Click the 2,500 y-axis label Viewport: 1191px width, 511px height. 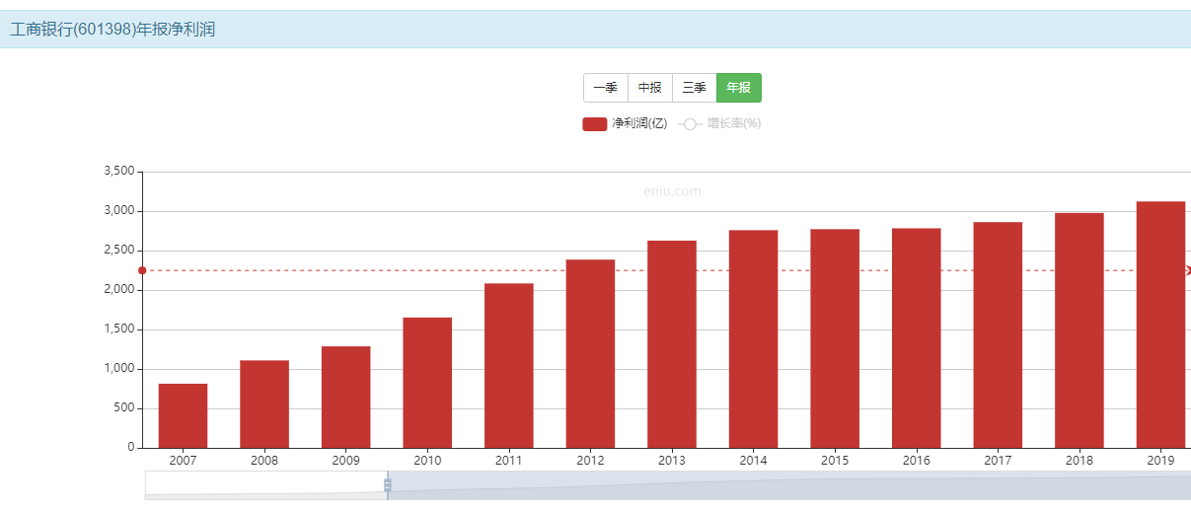[118, 251]
